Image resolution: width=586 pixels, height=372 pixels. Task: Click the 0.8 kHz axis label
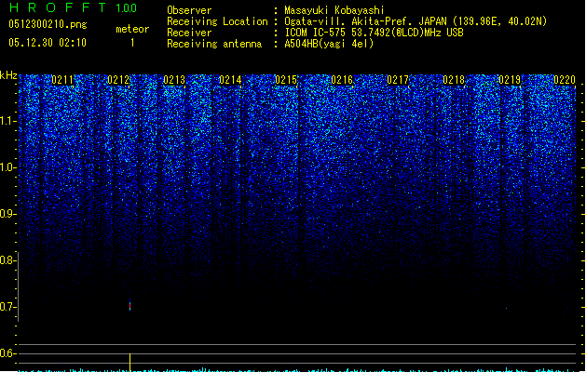7,260
